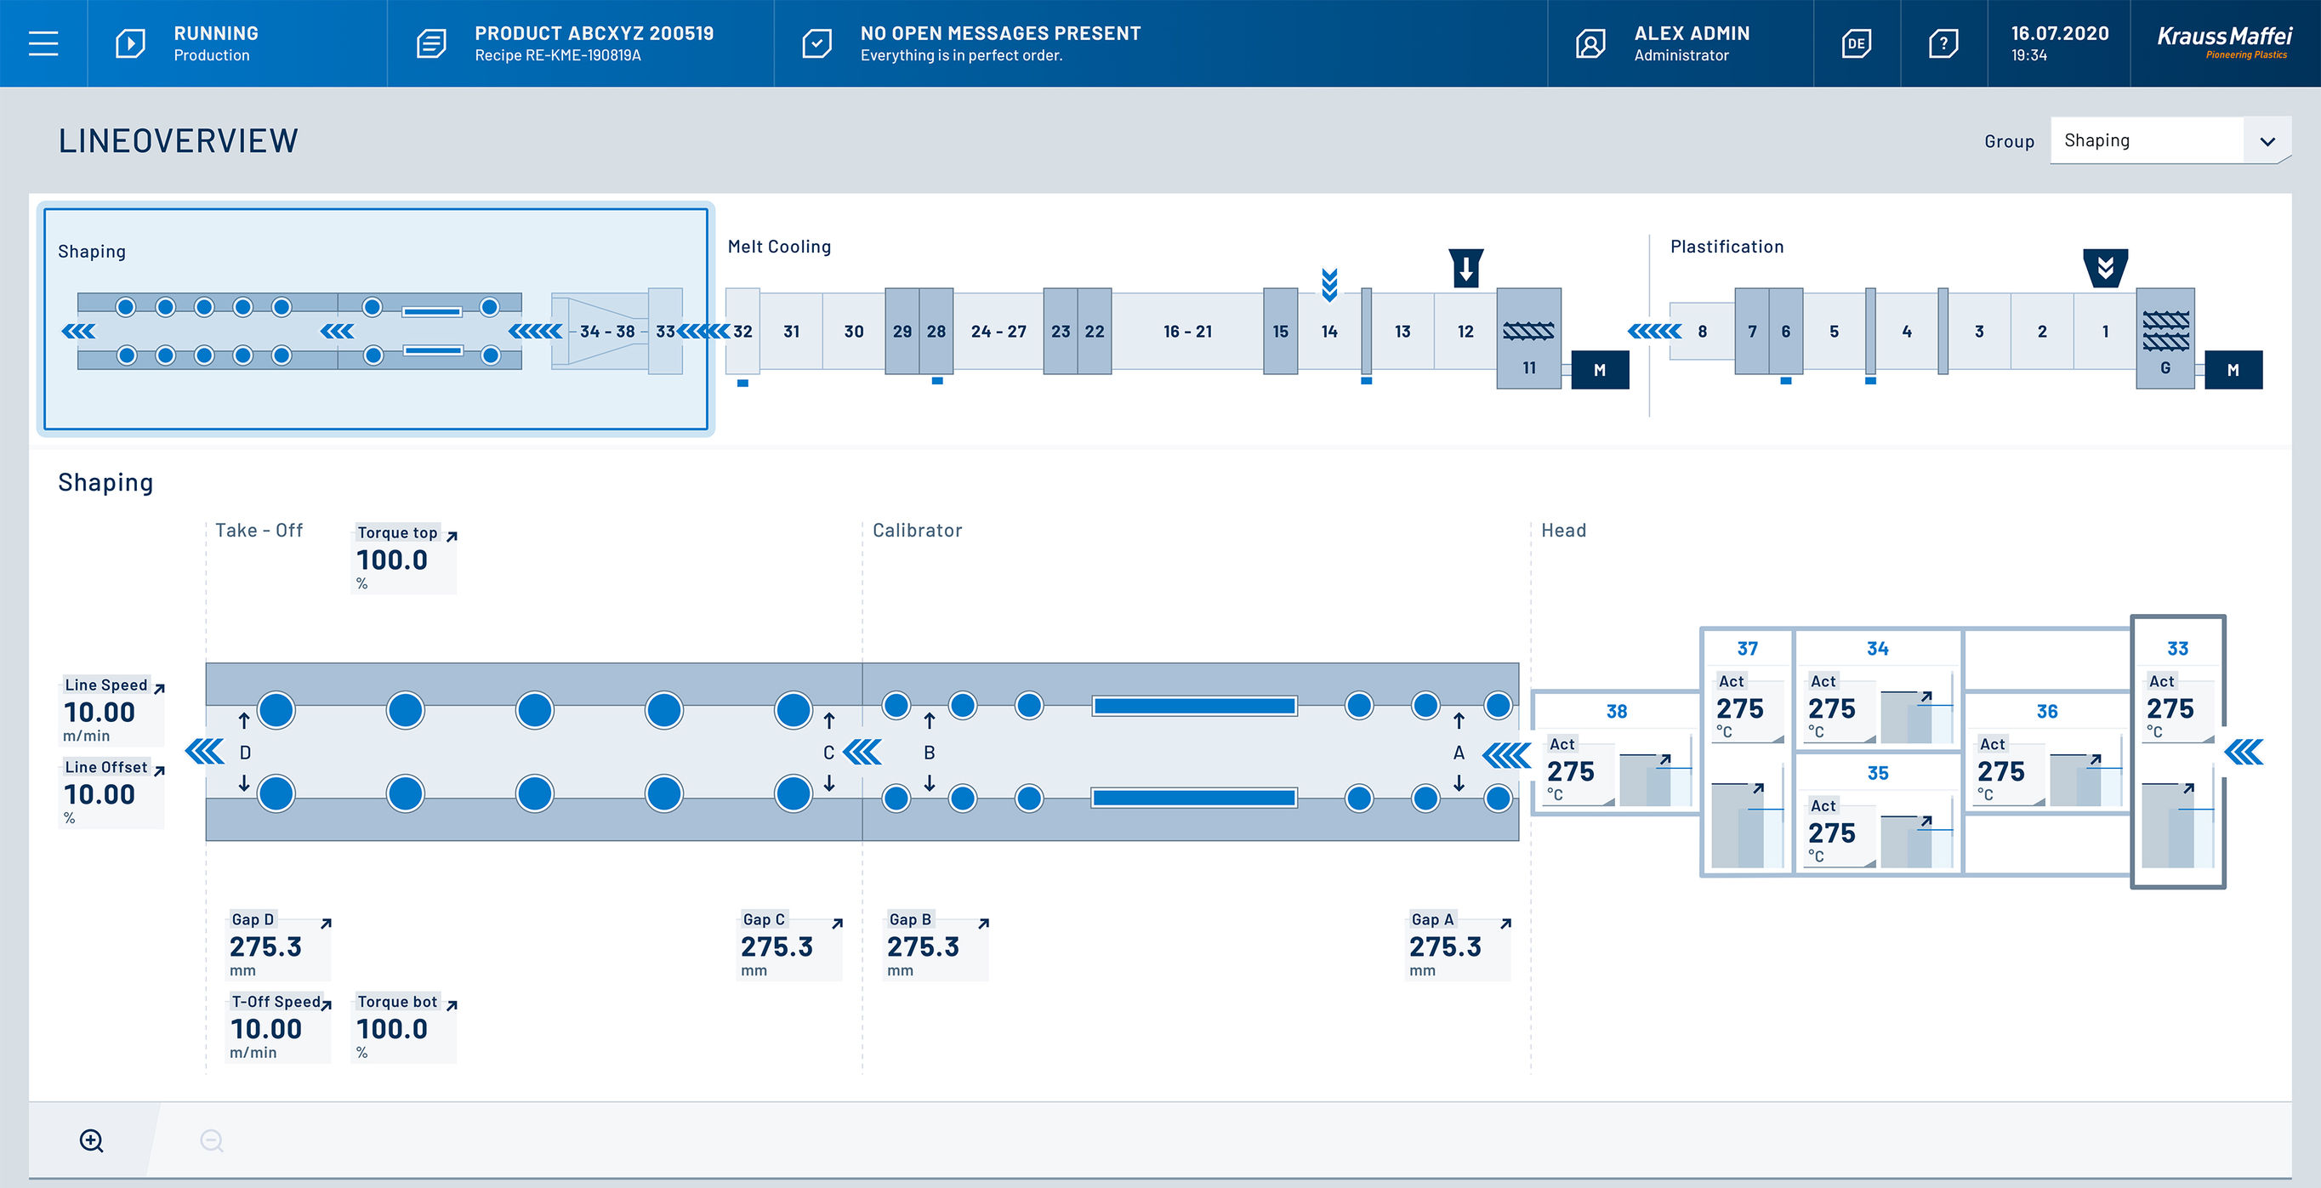Click the Gap D 275.3 value
Image resolution: width=2321 pixels, height=1188 pixels.
tap(266, 946)
